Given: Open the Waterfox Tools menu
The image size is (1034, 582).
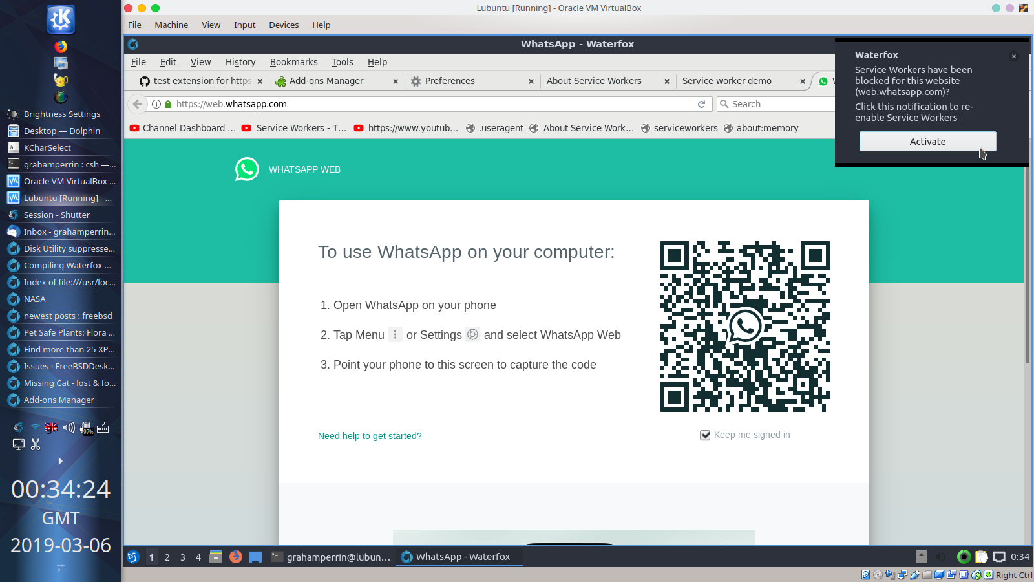Looking at the screenshot, I should (343, 62).
